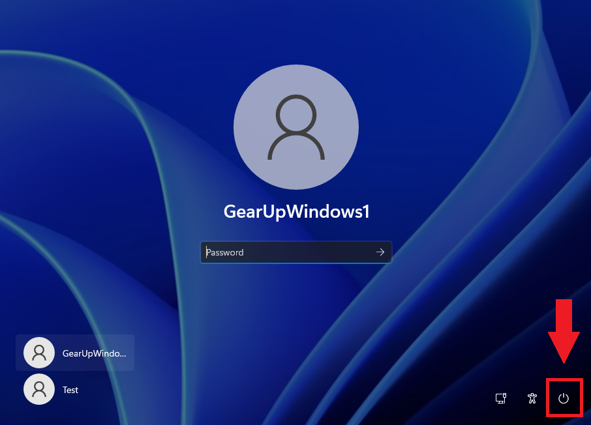This screenshot has width=591, height=425.
Task: Click the head of the large avatar silhouette
Action: [x=295, y=113]
